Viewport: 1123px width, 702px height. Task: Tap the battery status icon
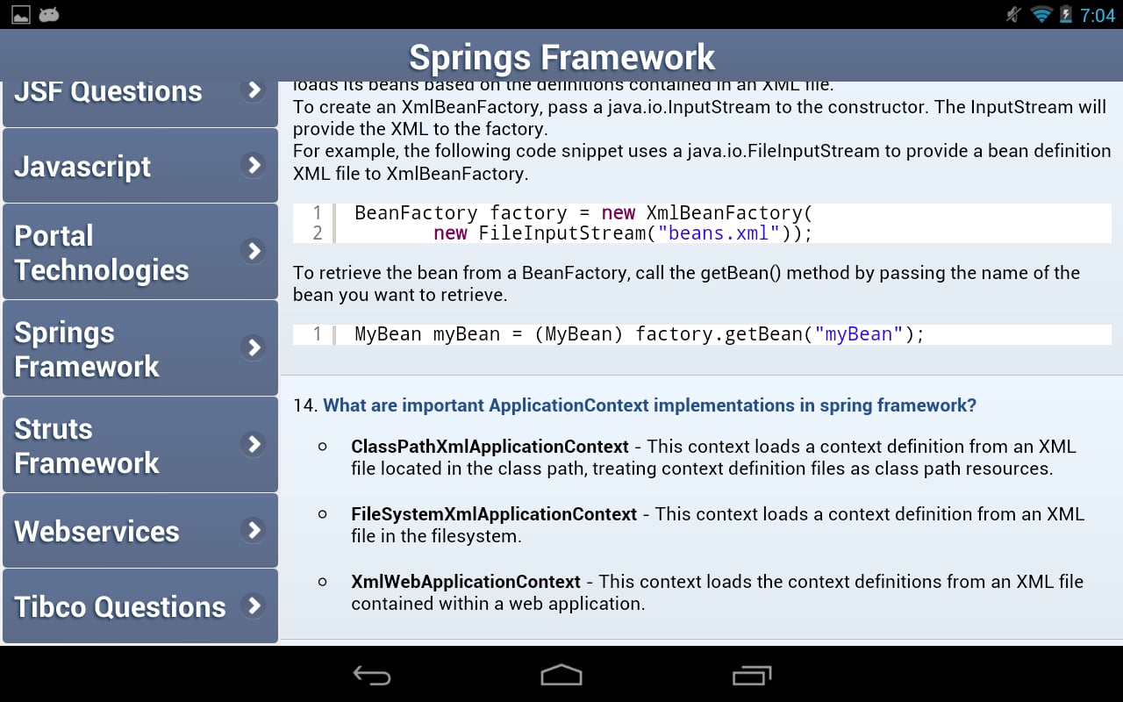pyautogui.click(x=1066, y=14)
